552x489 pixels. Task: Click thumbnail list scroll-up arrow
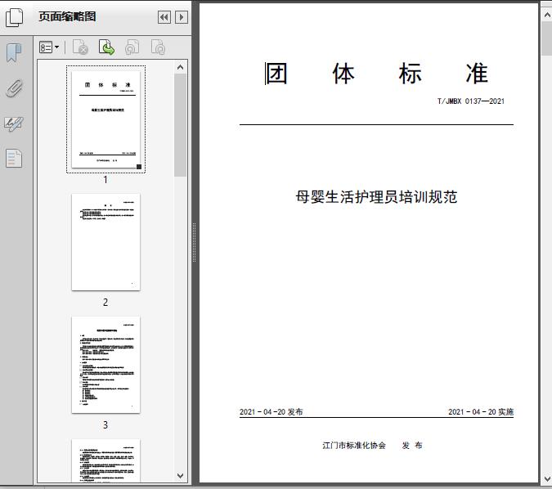180,67
